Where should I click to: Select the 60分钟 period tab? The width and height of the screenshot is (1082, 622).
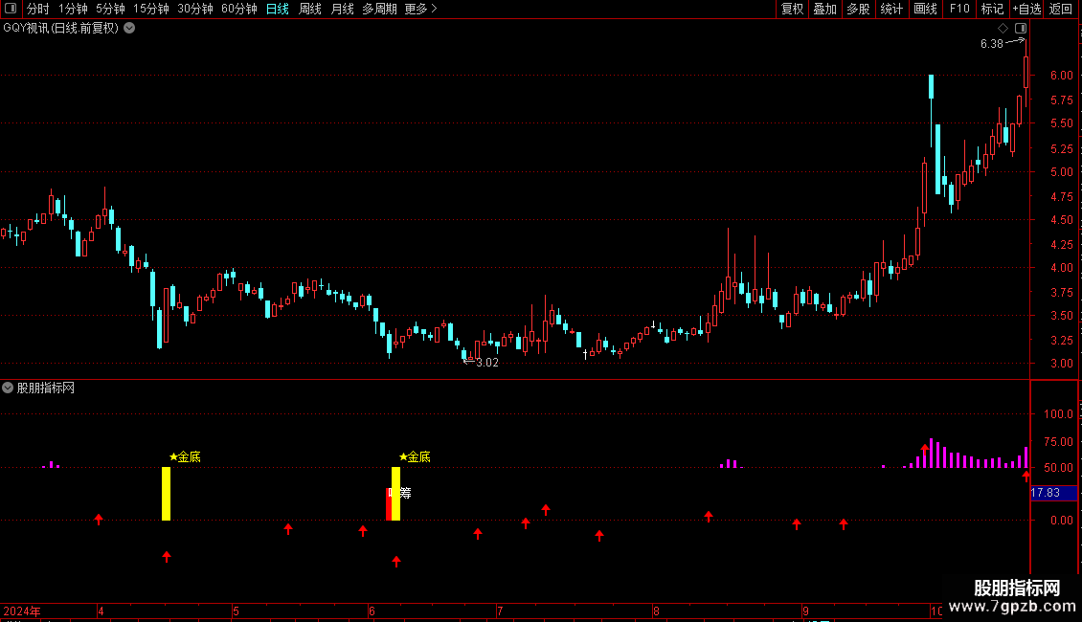[x=238, y=9]
